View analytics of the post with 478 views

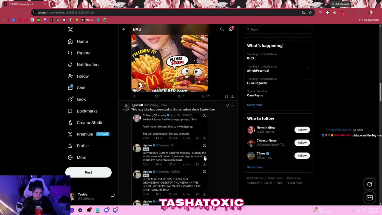[206, 96]
